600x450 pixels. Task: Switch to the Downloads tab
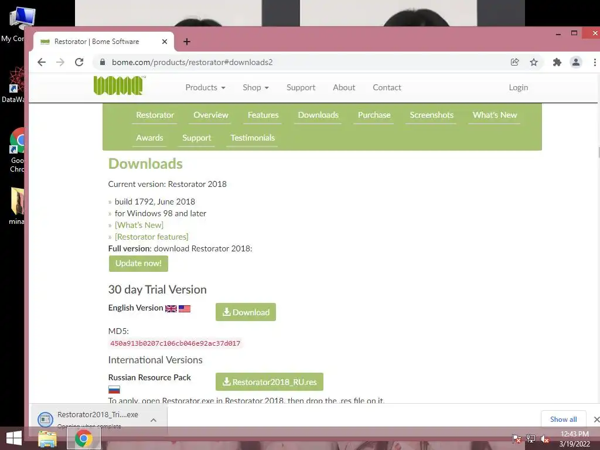point(318,115)
